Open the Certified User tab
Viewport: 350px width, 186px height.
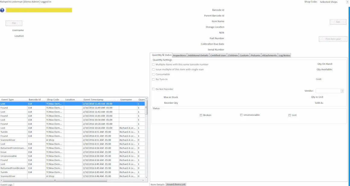tap(218, 55)
